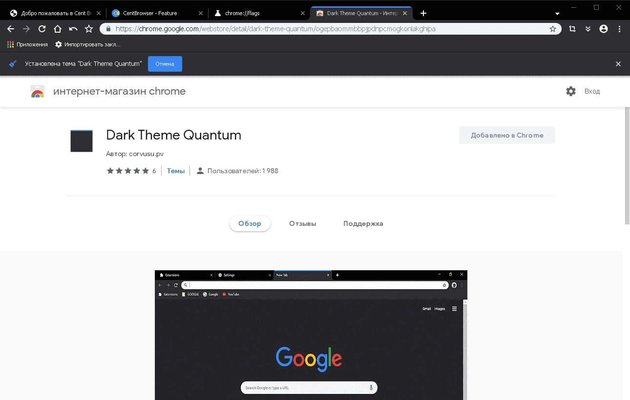Open the home page button
Image resolution: width=630 pixels, height=400 pixels.
click(58, 29)
